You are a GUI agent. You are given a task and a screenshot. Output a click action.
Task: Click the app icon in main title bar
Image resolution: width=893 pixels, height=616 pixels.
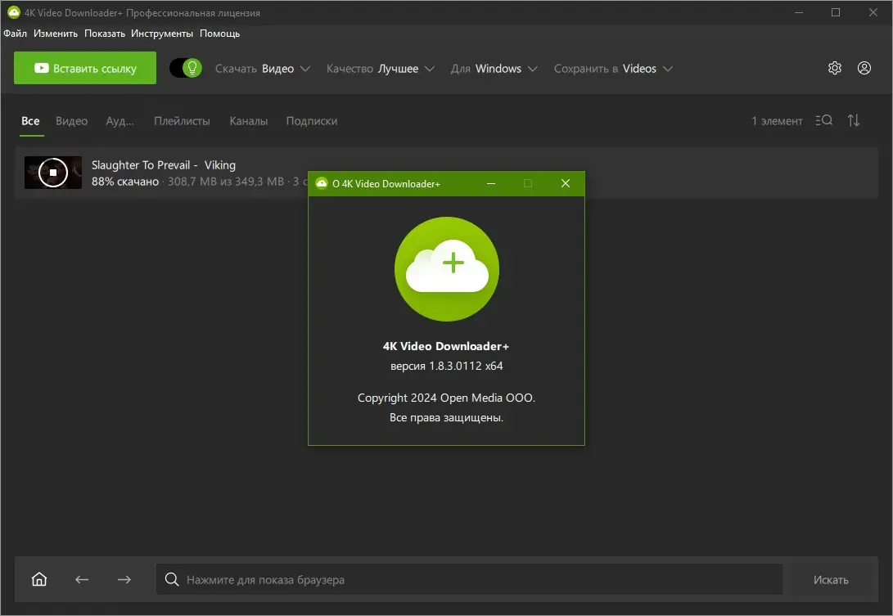click(x=13, y=12)
